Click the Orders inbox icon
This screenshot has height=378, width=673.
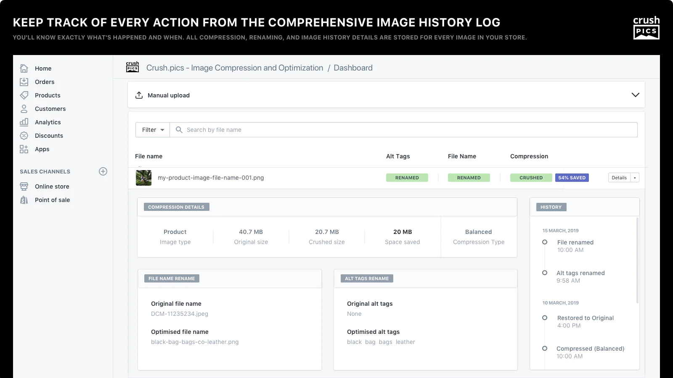[24, 82]
